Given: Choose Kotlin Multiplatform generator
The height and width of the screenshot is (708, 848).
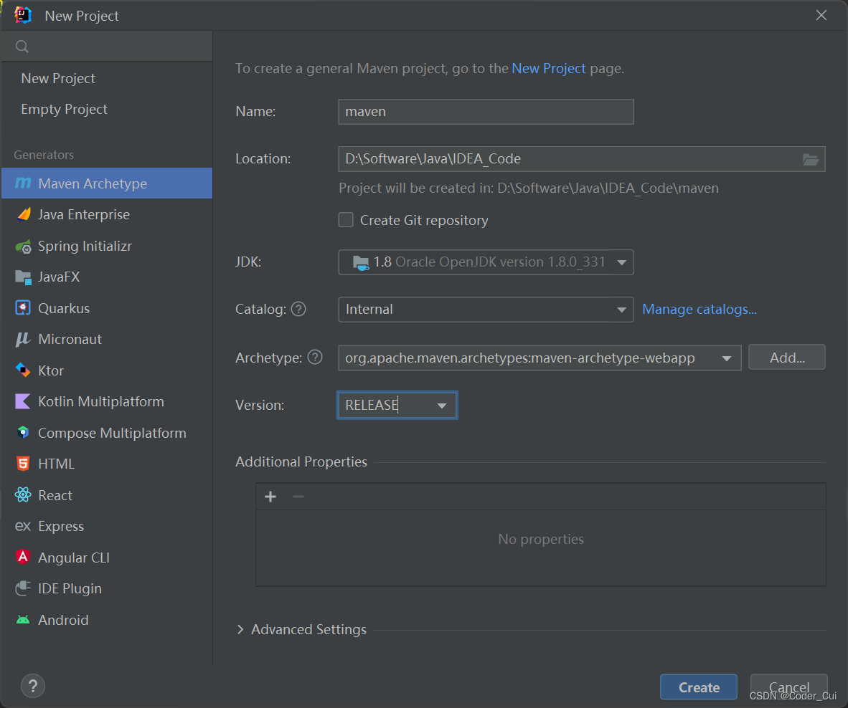Looking at the screenshot, I should [x=107, y=401].
